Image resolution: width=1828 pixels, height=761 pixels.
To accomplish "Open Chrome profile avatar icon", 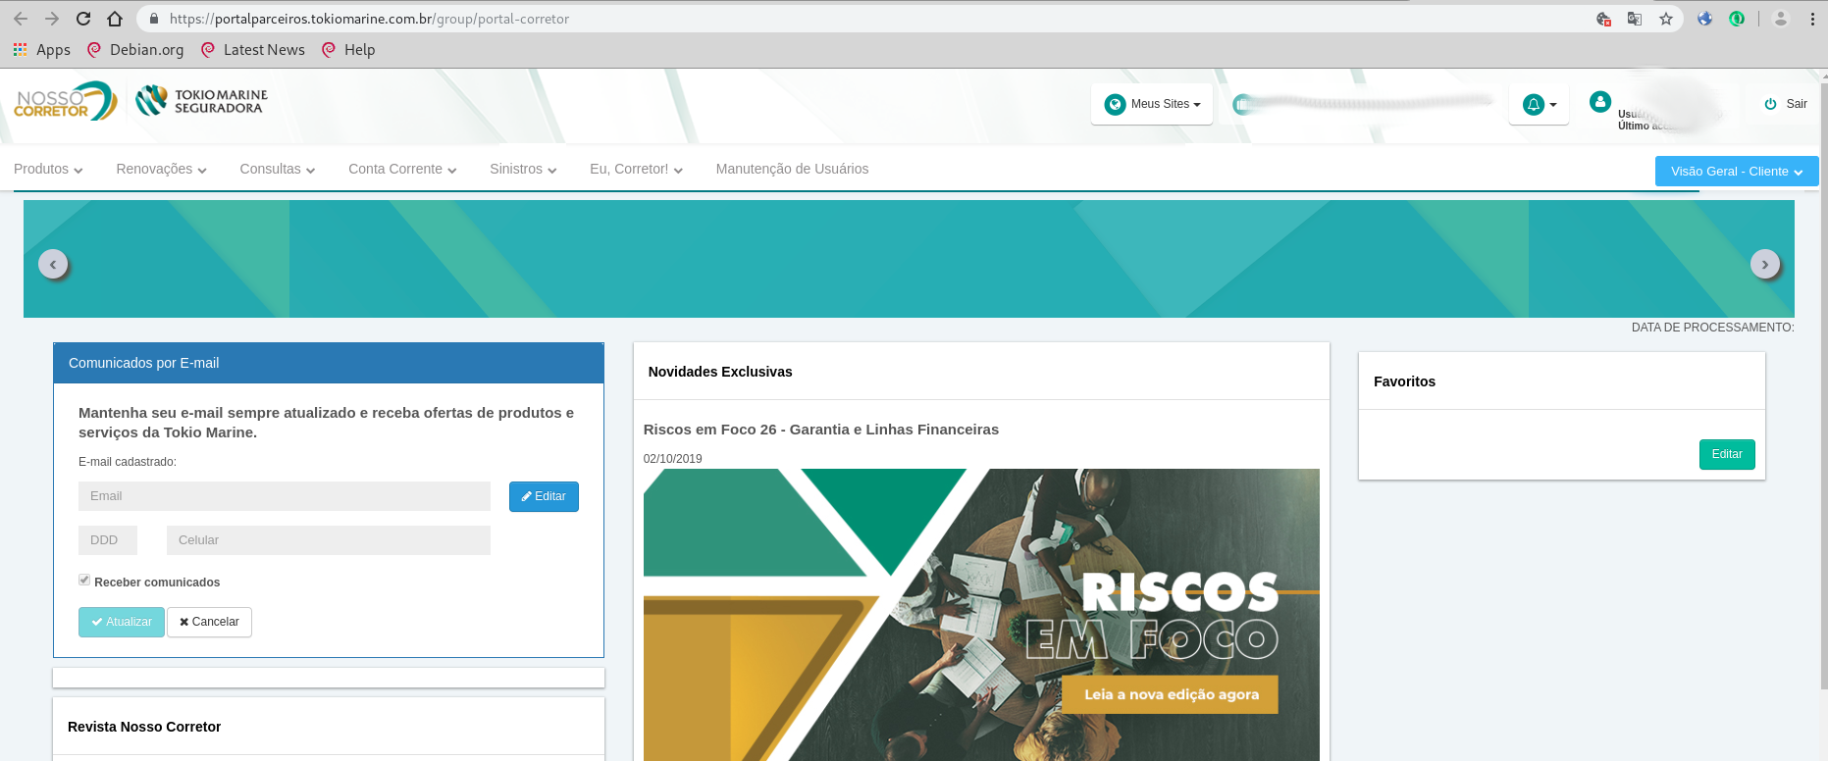I will click(1781, 19).
